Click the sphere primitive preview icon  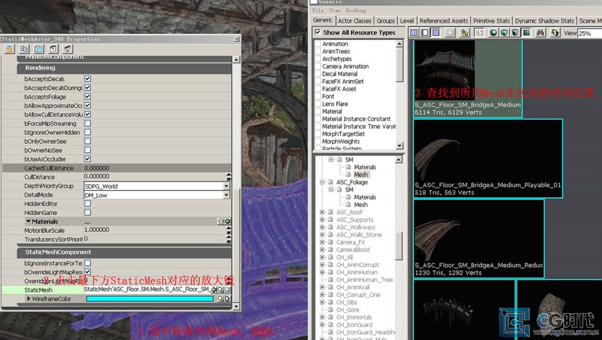493,33
